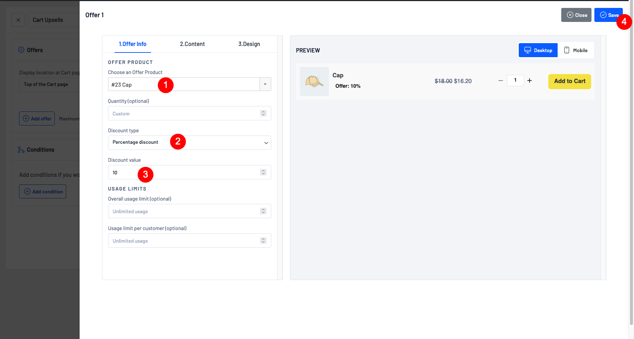Go to the 2.Content tab
Image resolution: width=634 pixels, height=339 pixels.
(192, 44)
